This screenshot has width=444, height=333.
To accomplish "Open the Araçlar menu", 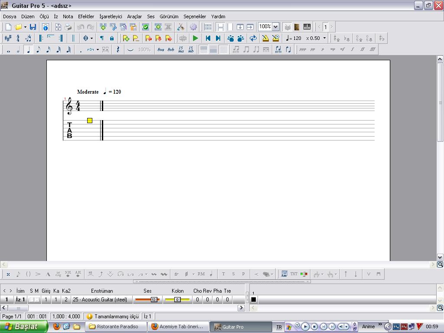I will tap(134, 16).
